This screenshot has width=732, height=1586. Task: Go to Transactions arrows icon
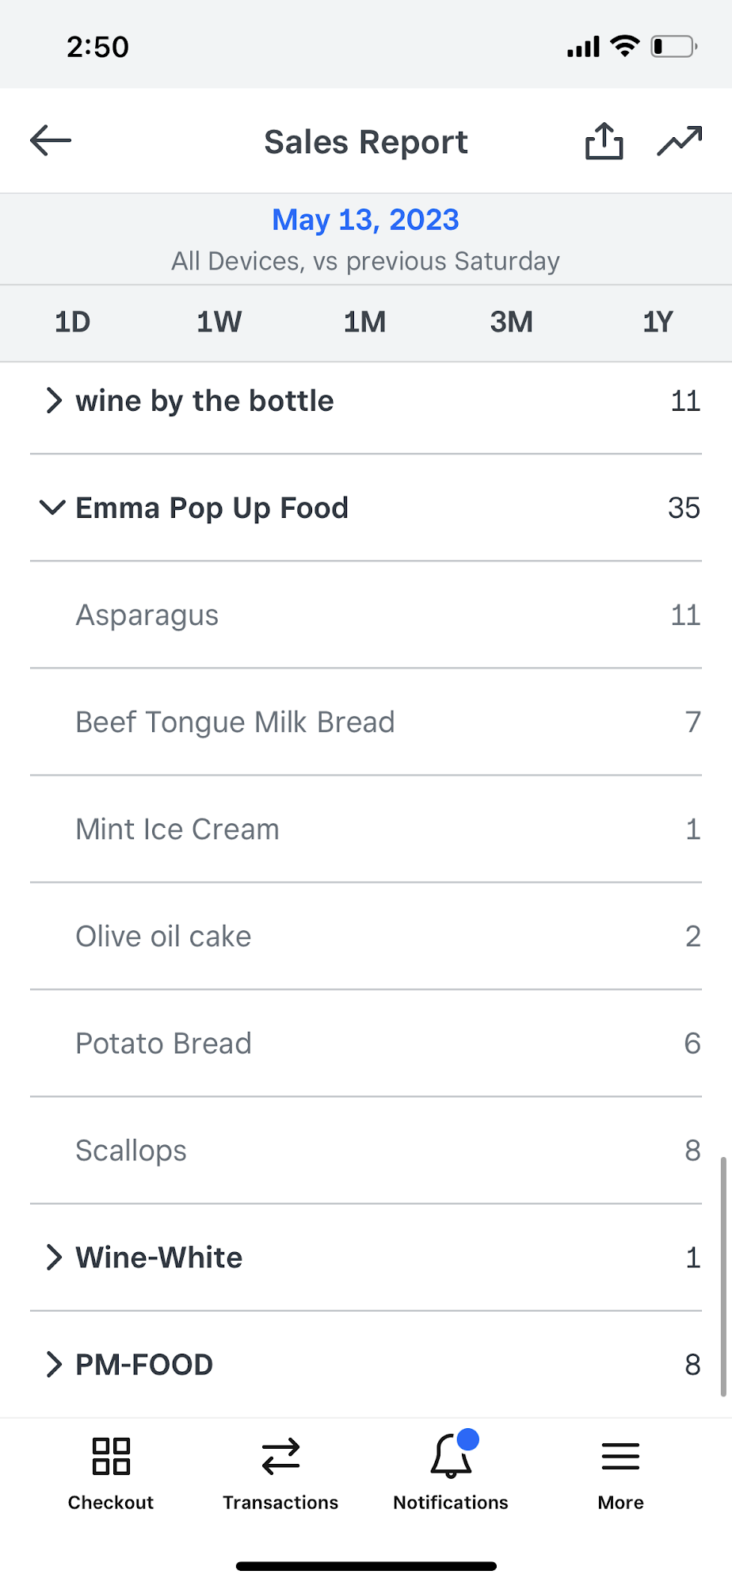[x=280, y=1456]
